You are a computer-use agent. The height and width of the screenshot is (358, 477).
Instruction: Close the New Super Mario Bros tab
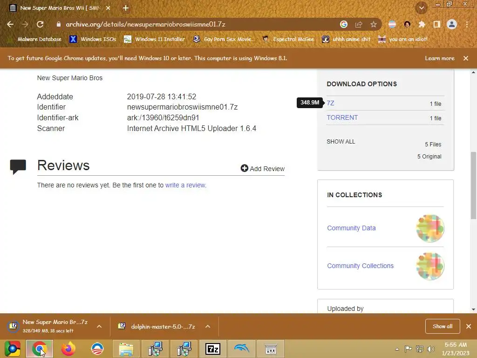point(108,8)
